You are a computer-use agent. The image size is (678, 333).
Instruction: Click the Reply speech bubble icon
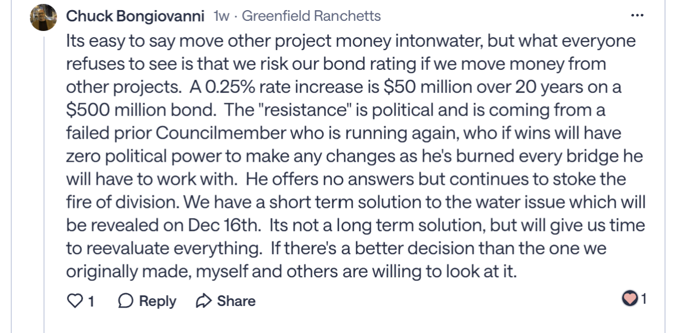pos(125,301)
